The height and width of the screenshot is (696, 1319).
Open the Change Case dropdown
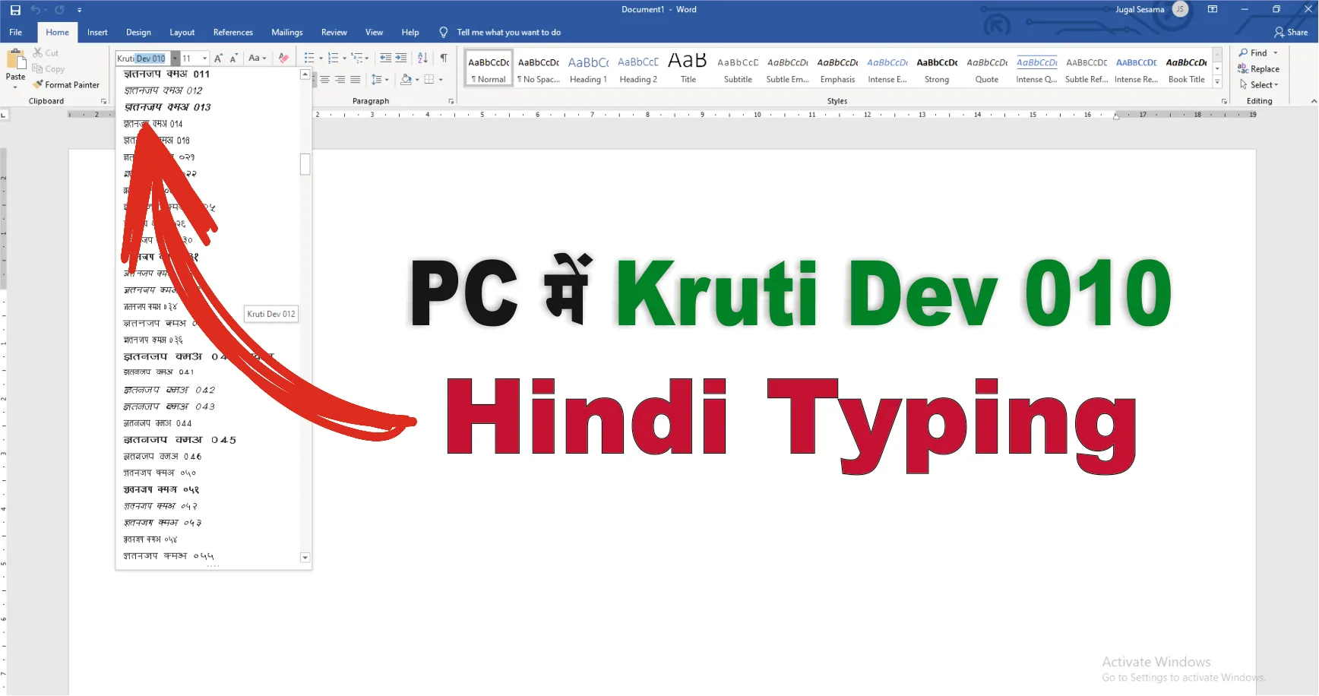(x=258, y=58)
